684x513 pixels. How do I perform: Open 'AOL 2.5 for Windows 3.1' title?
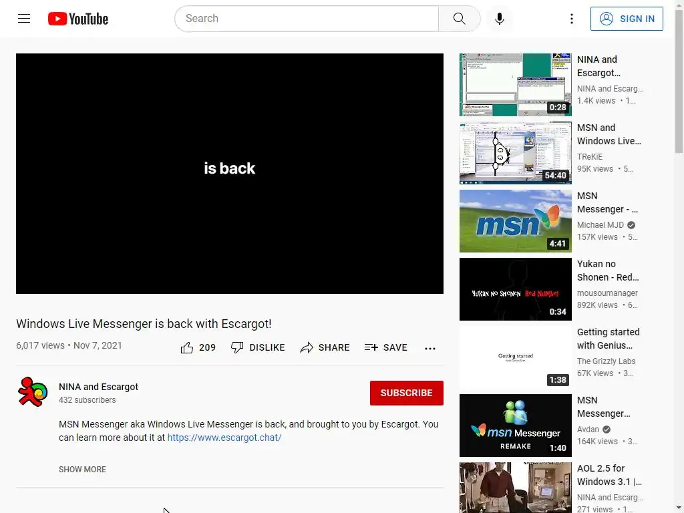tap(609, 475)
